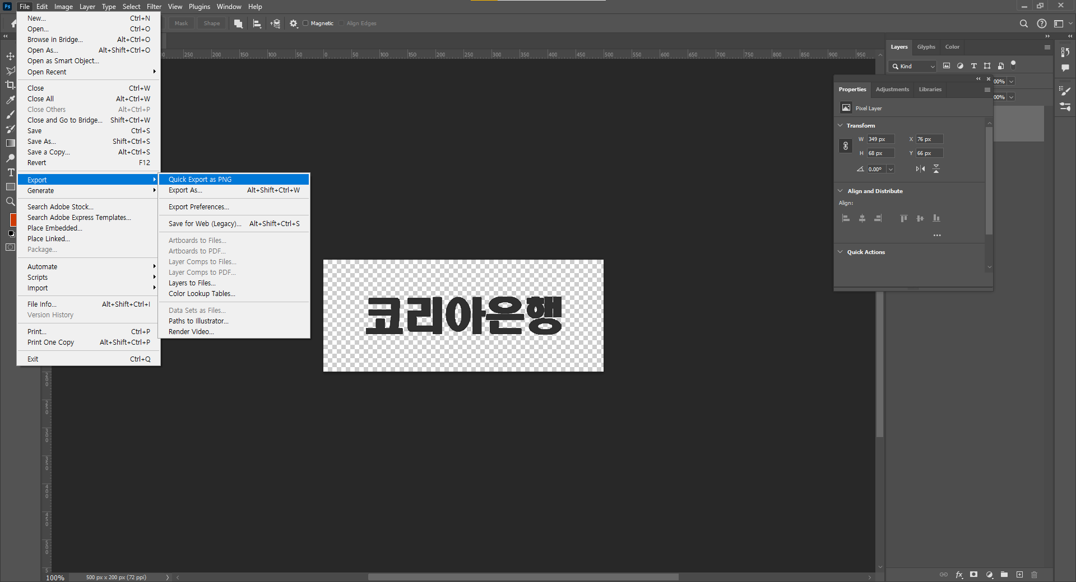Collapse the Quick Actions section
Image resolution: width=1076 pixels, height=582 pixels.
[x=840, y=252]
